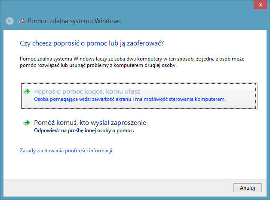Image resolution: width=270 pixels, height=200 pixels.
Task: Click the Remote Assistance icon in the title
Action: [22, 21]
